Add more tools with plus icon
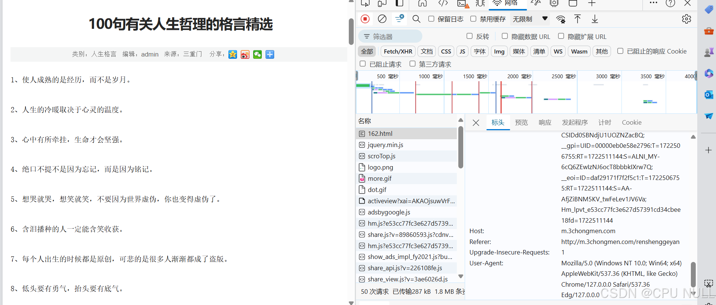Viewport: 716px width, 305px height. point(592,3)
